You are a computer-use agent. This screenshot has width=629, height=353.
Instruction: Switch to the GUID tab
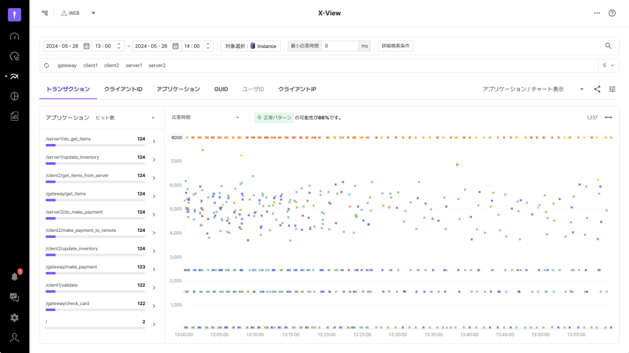[221, 89]
